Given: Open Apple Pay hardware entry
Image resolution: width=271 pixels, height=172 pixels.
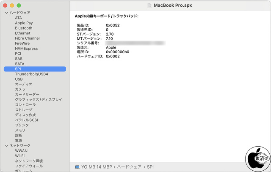Looking at the screenshot, I should point(24,23).
